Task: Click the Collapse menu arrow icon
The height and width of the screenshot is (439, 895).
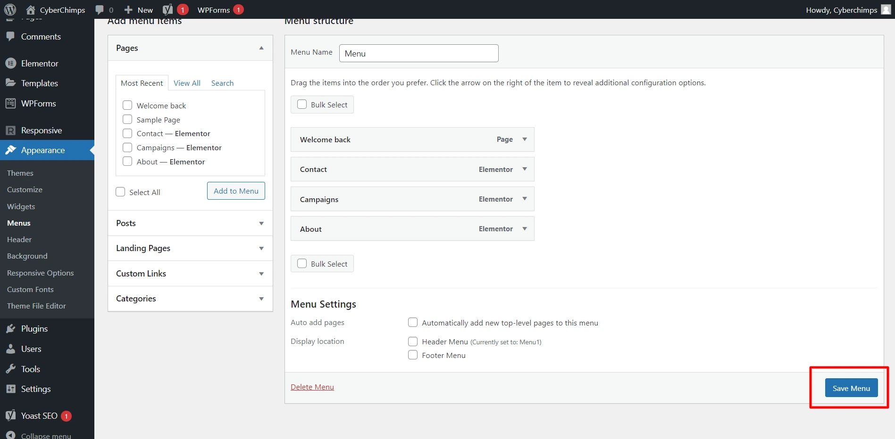Action: tap(10, 435)
